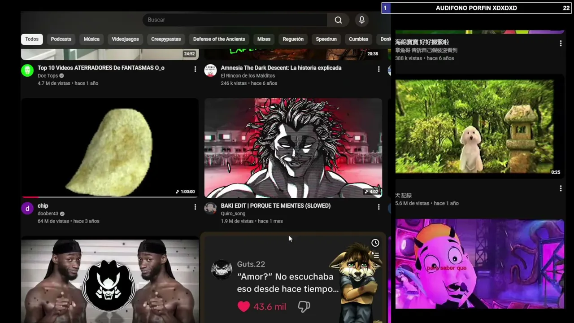Open video title Top 10 Videos ATERRADORES De FANTASMAS
Image resolution: width=574 pixels, height=323 pixels.
[x=101, y=68]
